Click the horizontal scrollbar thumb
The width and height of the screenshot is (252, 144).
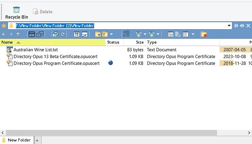pyautogui.click(x=111, y=133)
